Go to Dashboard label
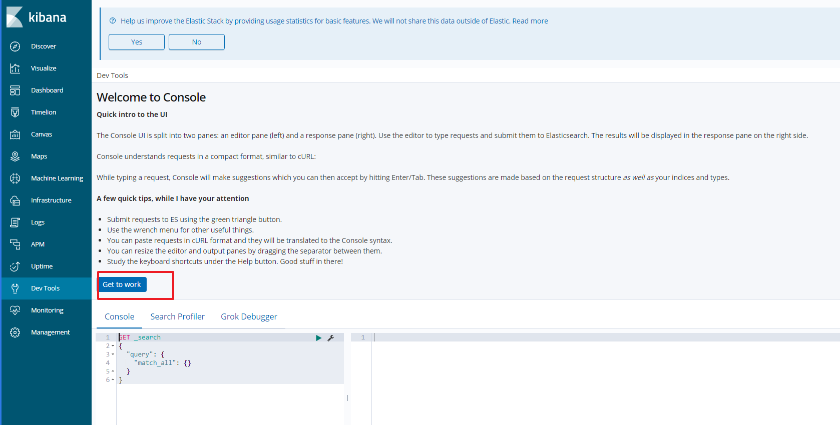The image size is (840, 425). pyautogui.click(x=47, y=90)
